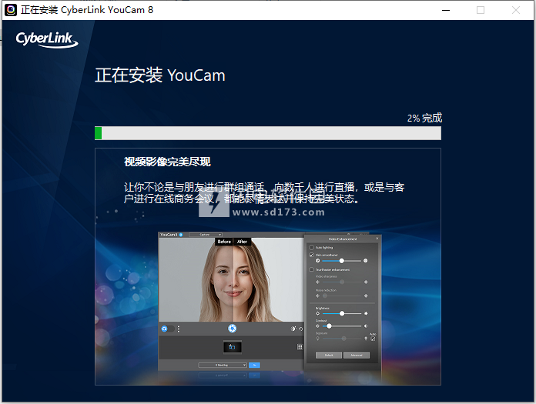Check the TrueTheater enhancement checkbox in preview
Viewport: 536px width, 404px height.
pyautogui.click(x=311, y=269)
